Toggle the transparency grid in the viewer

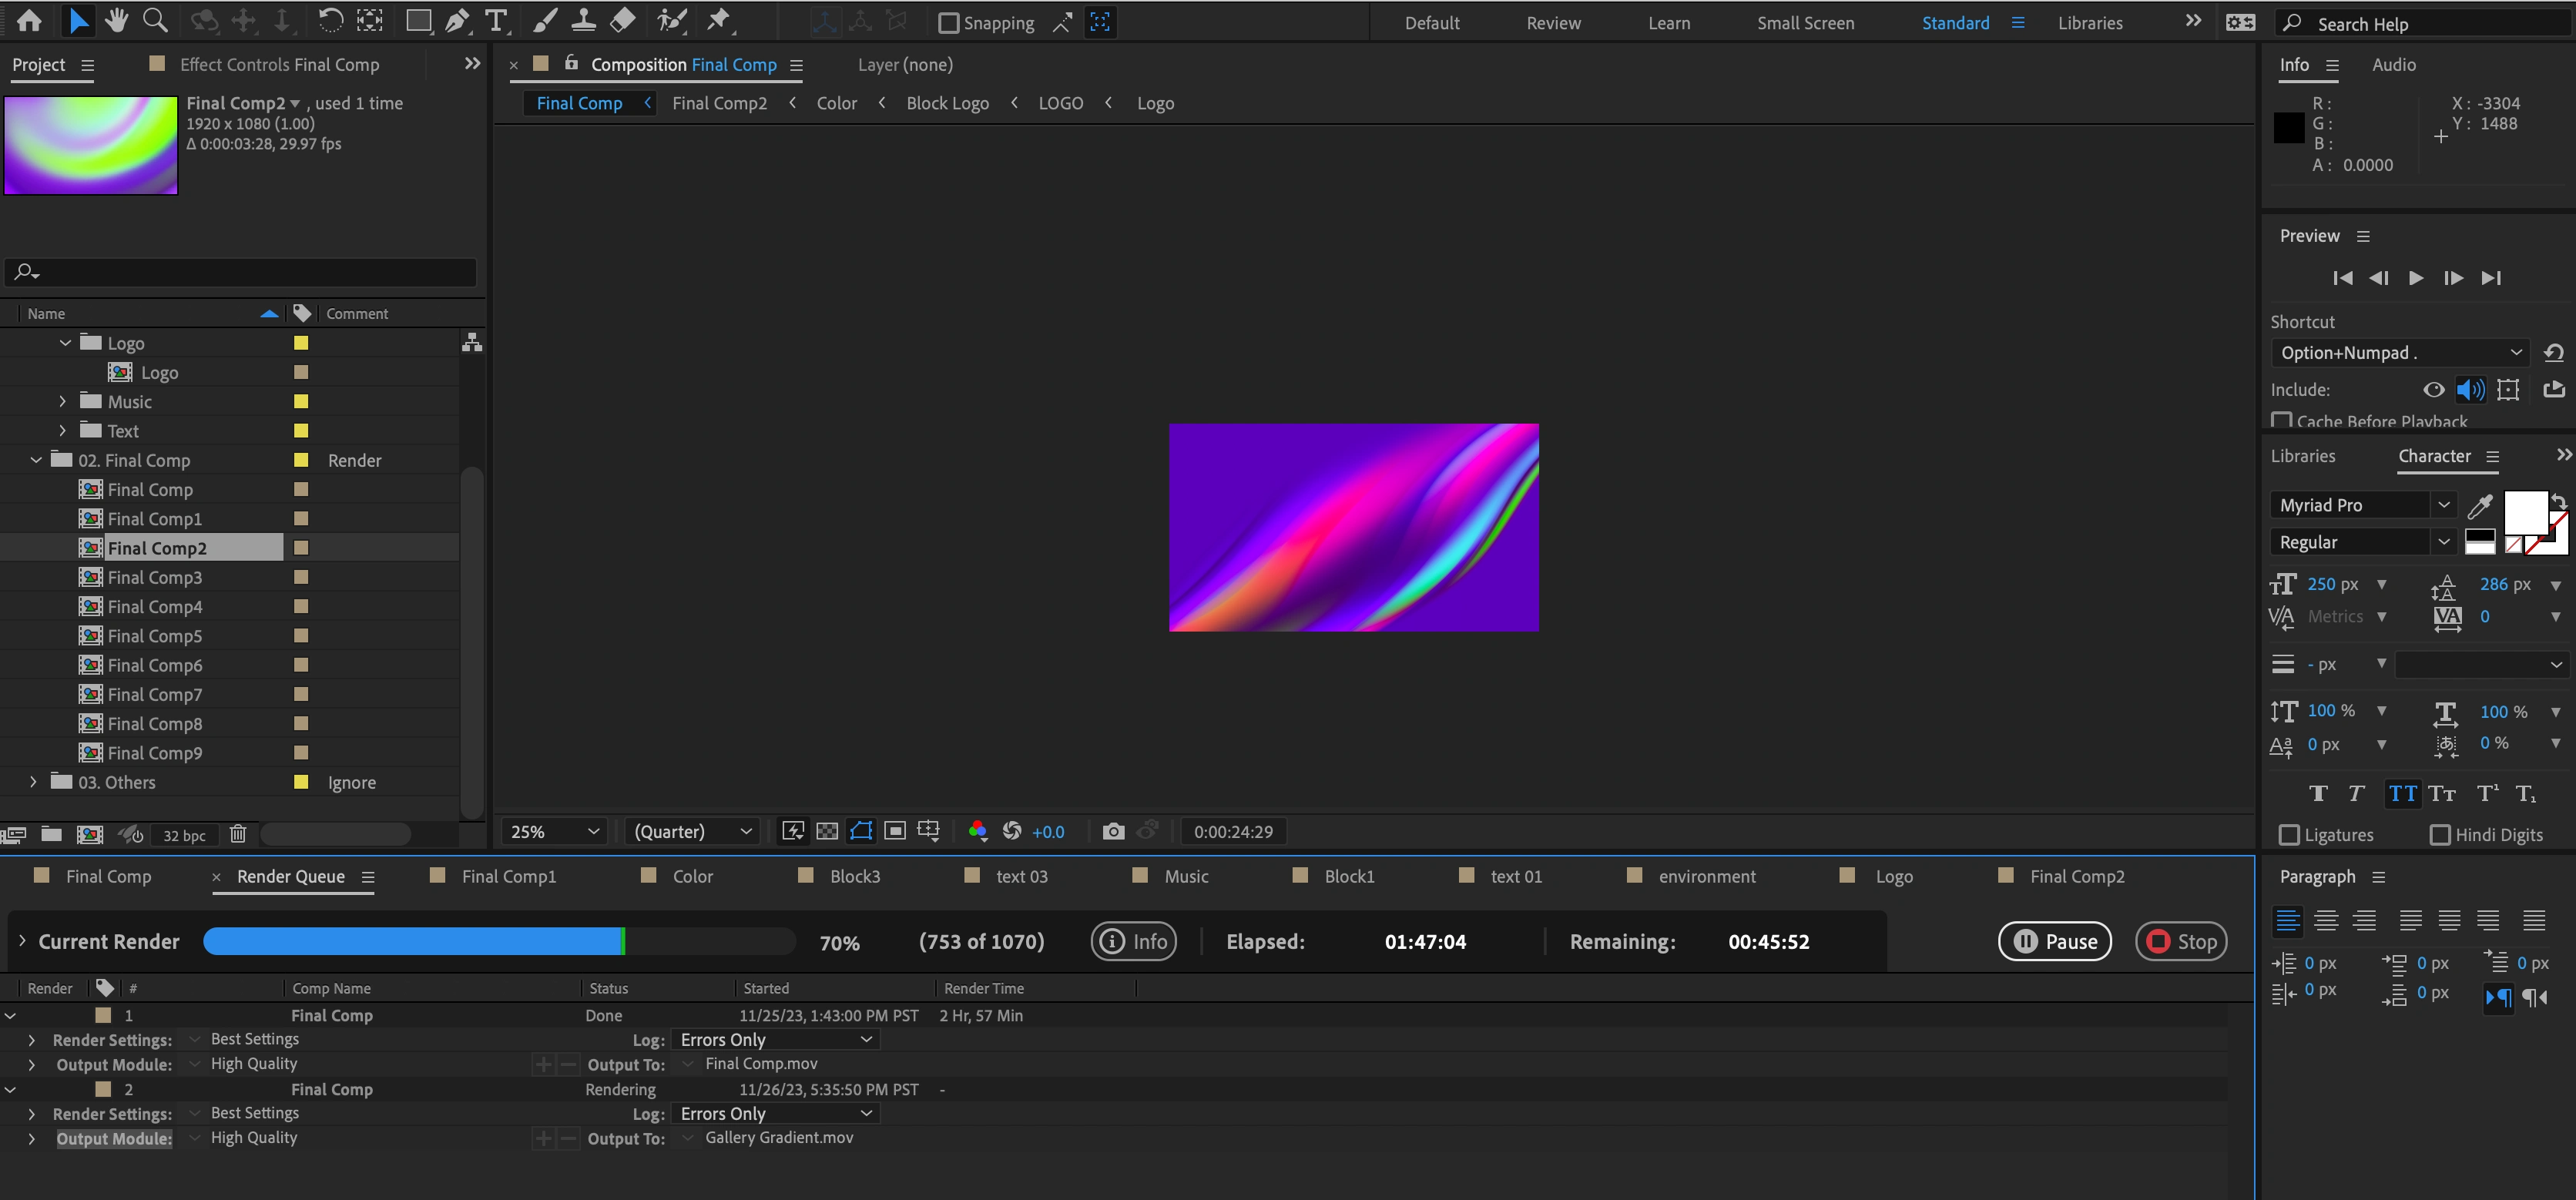[x=828, y=831]
